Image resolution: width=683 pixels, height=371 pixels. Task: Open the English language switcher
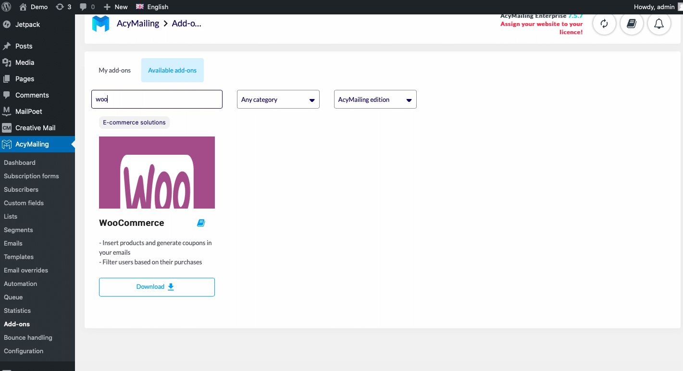coord(152,7)
